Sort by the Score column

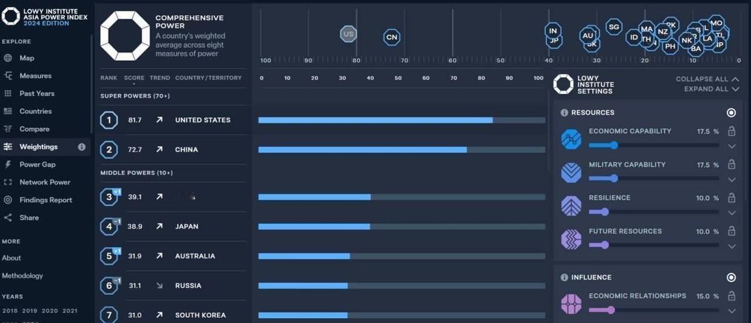pyautogui.click(x=134, y=78)
